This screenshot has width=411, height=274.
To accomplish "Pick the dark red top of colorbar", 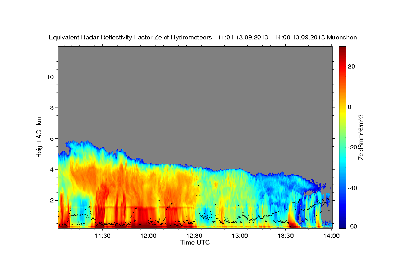I will pyautogui.click(x=342, y=49).
